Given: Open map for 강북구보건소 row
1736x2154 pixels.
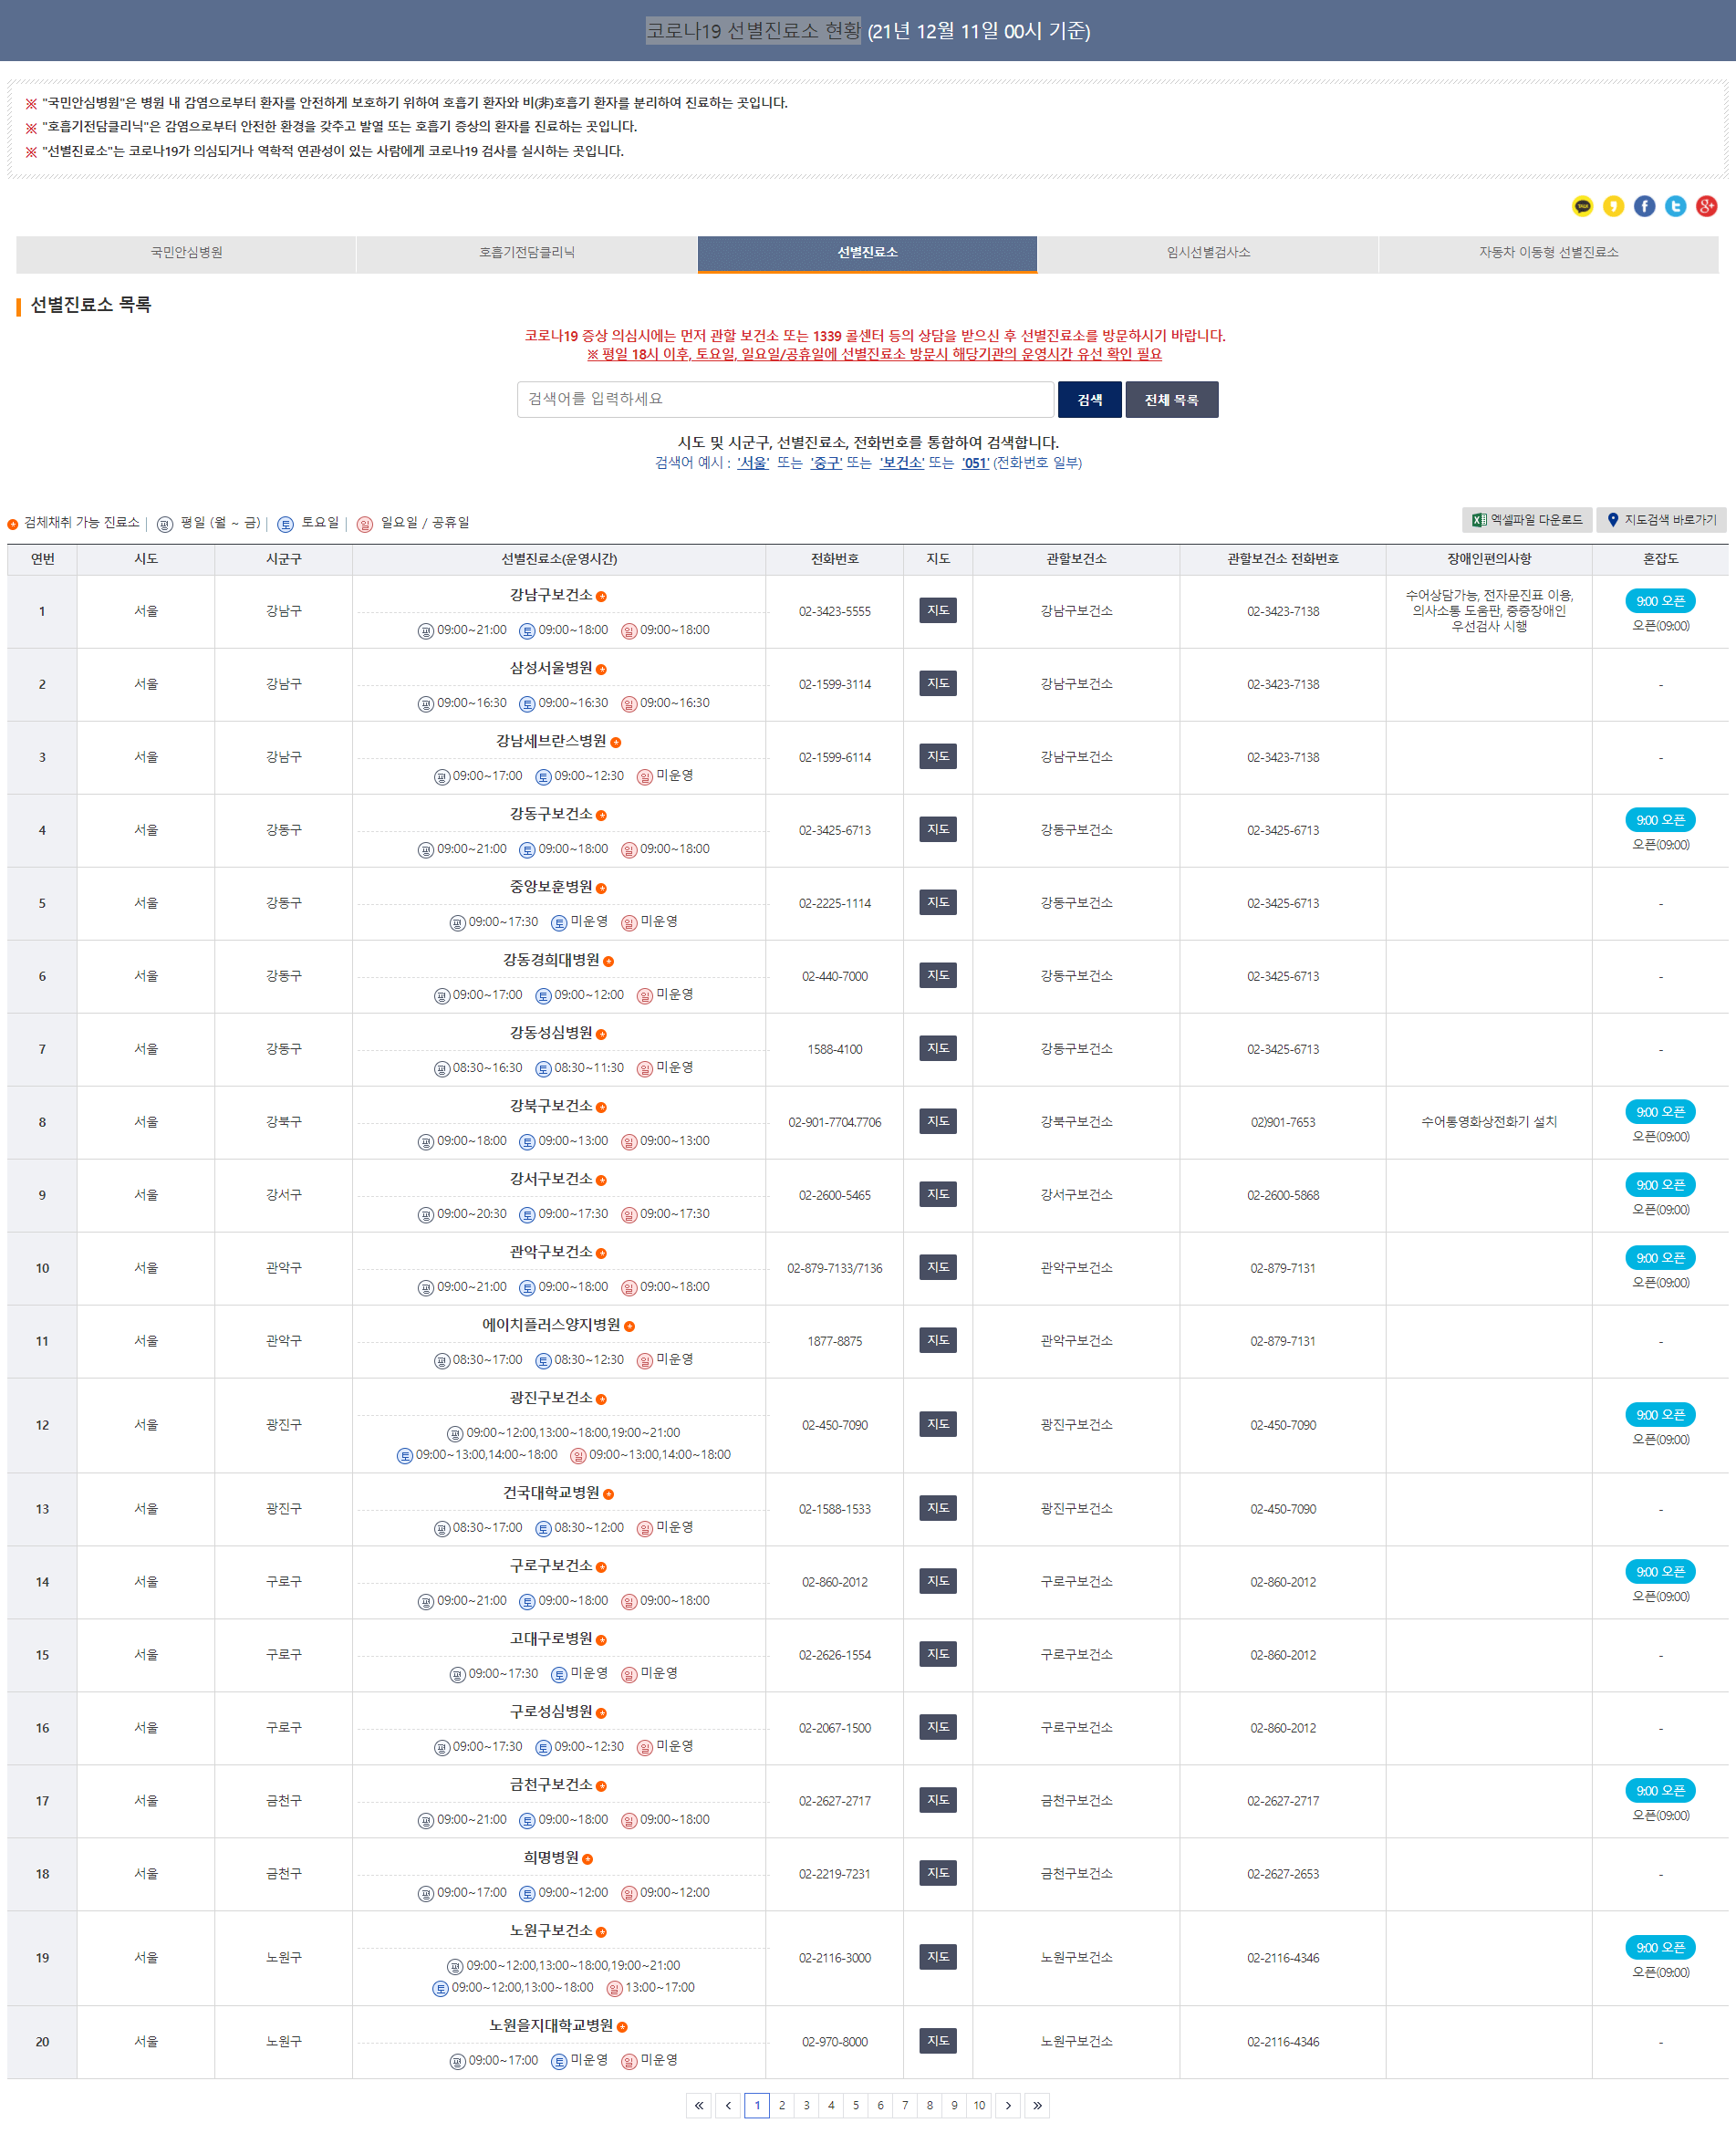Looking at the screenshot, I should (937, 1121).
